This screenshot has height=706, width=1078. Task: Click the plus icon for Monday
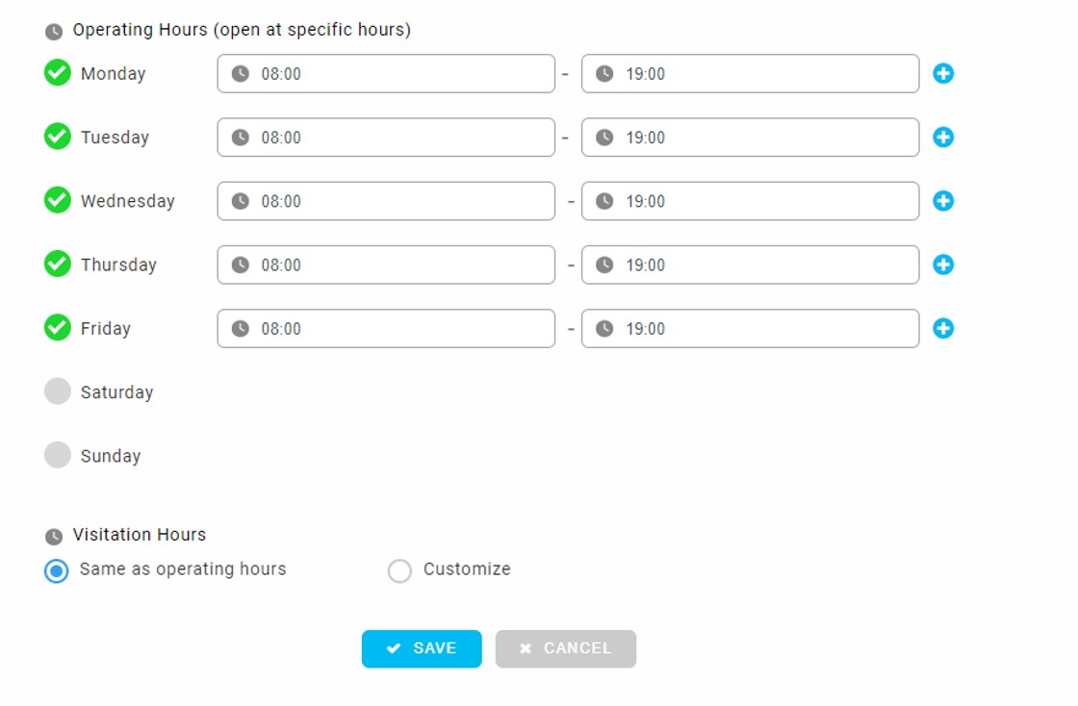pyautogui.click(x=943, y=73)
